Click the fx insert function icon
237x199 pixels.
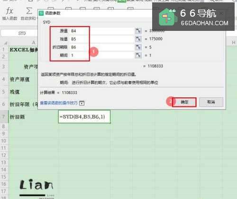tap(9, 11)
